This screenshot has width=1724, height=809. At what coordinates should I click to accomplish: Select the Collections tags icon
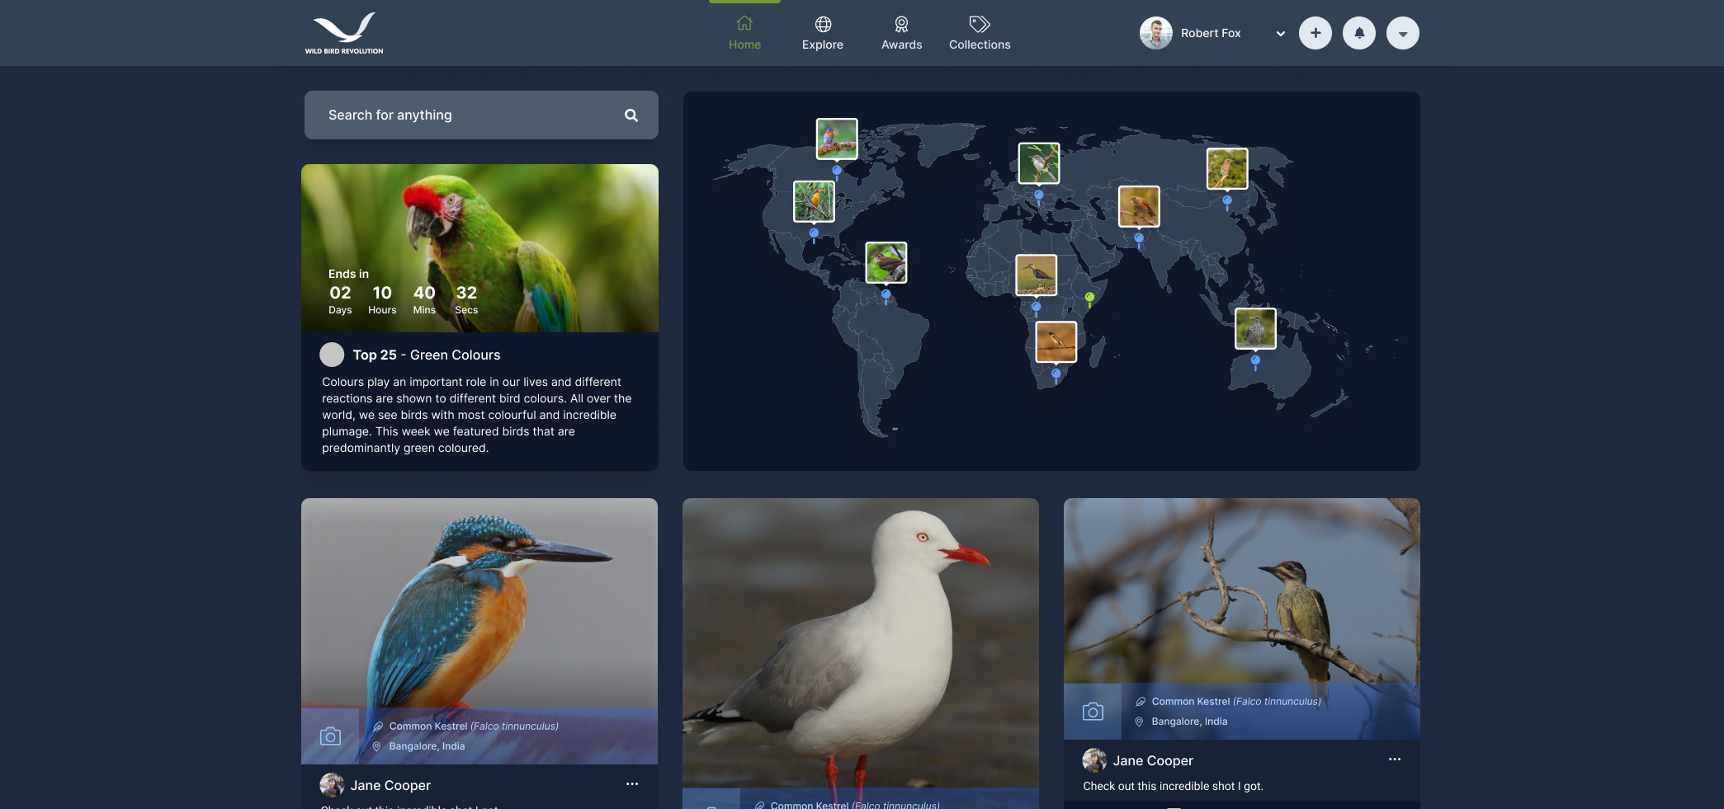click(979, 23)
